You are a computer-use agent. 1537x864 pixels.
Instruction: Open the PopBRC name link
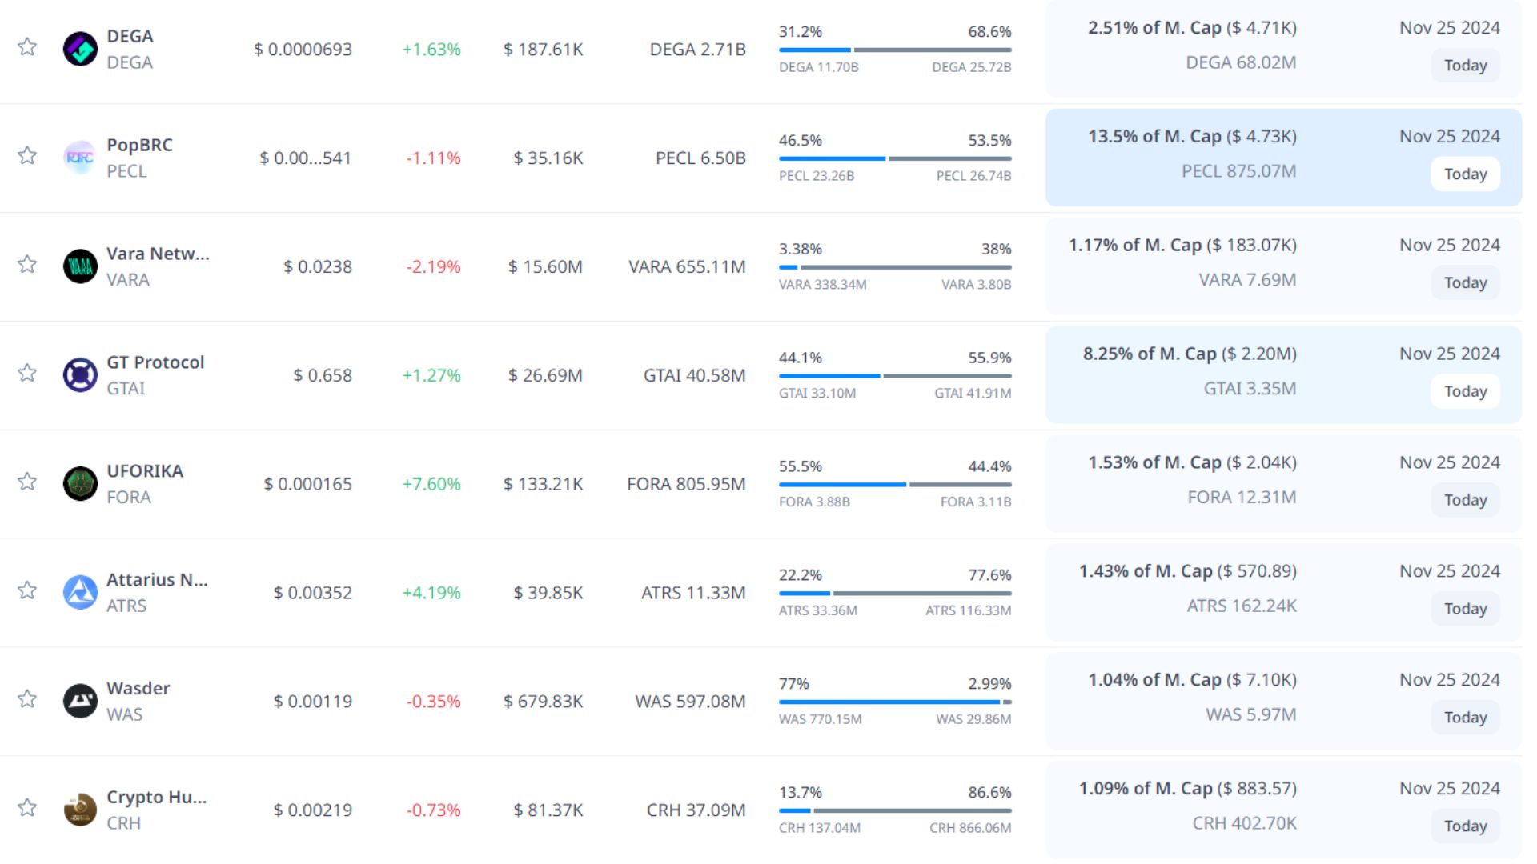click(139, 145)
